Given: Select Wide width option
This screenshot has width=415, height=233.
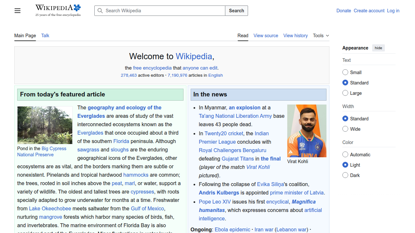Looking at the screenshot, I should pos(345,129).
